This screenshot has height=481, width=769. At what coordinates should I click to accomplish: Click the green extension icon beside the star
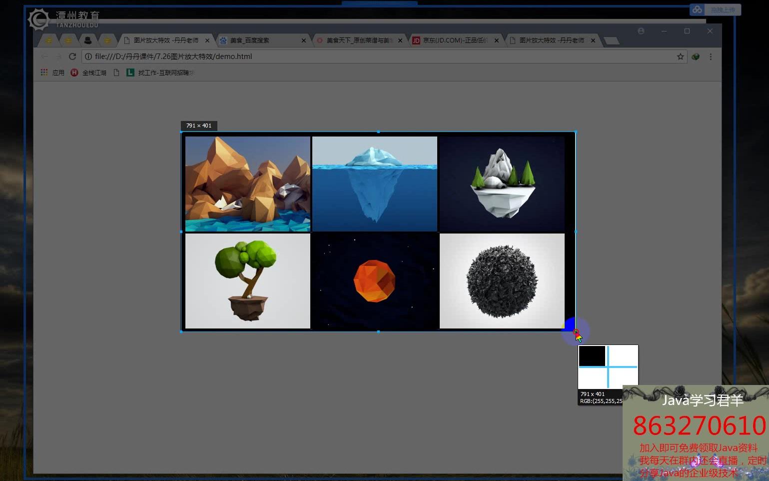[x=696, y=56]
